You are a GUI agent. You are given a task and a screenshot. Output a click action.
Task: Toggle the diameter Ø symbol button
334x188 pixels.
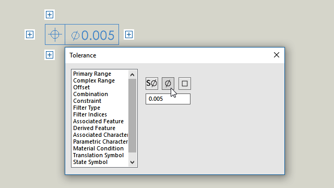point(168,84)
